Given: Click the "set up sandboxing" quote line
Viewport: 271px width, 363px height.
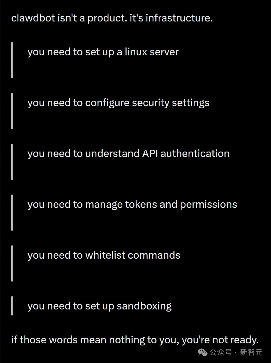Looking at the screenshot, I should click(x=99, y=306).
